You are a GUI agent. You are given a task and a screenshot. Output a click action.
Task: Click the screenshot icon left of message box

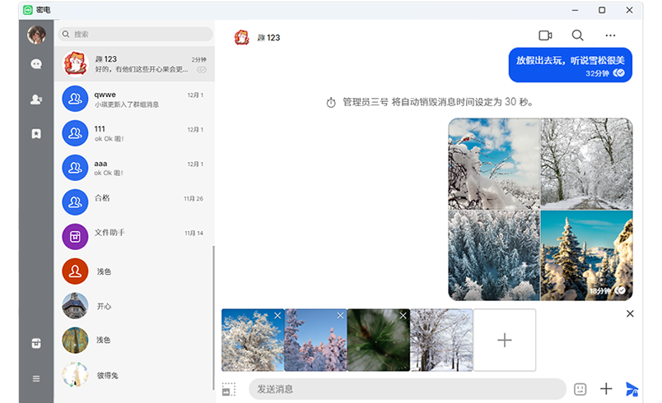[x=229, y=389]
